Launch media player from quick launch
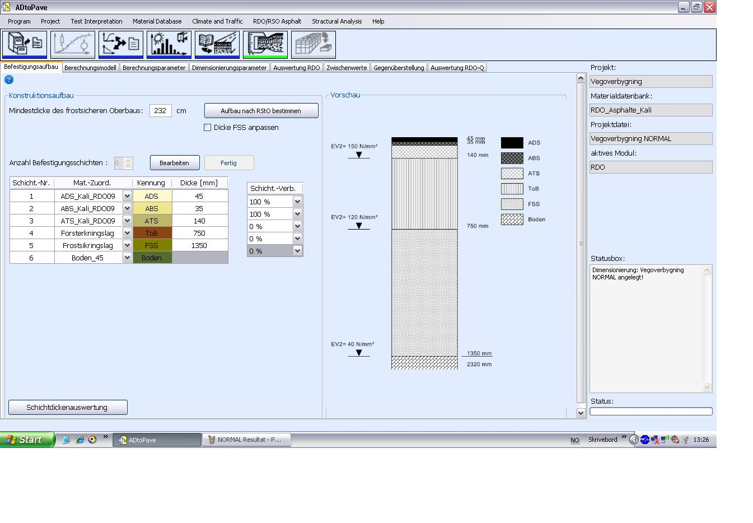Viewport: 753px width, 523px height. pos(92,440)
